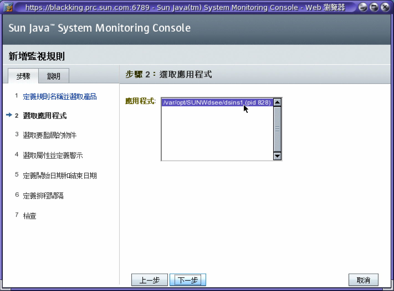Click step 3 選取要監視的物件 text
Screen dimensions: 394x291
click(50, 135)
